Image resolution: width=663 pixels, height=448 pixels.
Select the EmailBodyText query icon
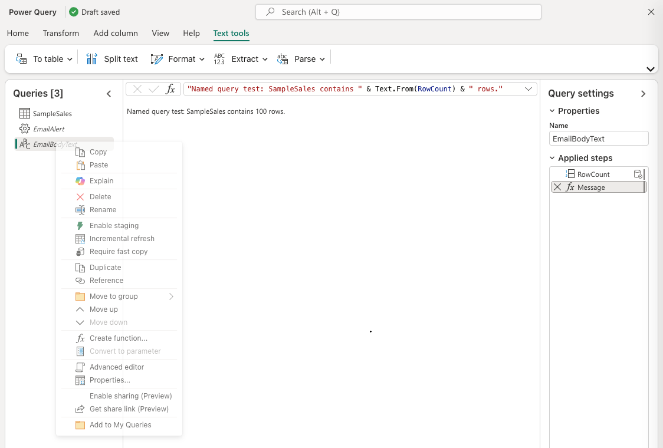(25, 144)
